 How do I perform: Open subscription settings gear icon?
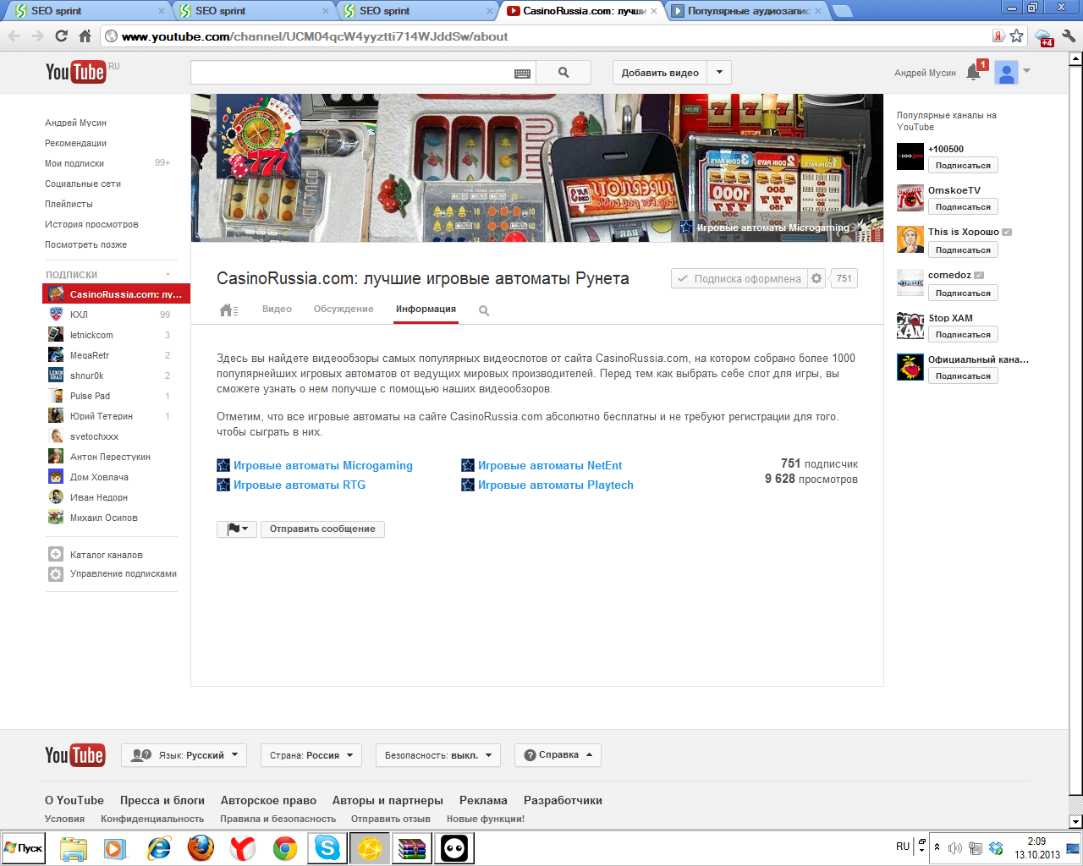(816, 278)
